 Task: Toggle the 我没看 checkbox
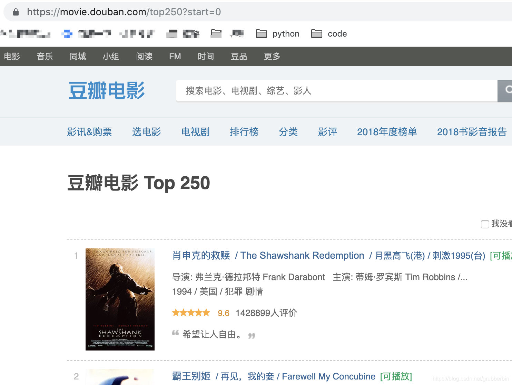pos(485,224)
